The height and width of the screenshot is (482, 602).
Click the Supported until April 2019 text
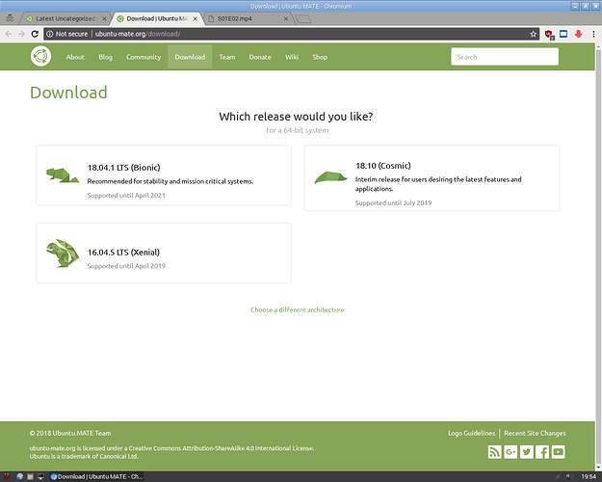click(x=126, y=266)
